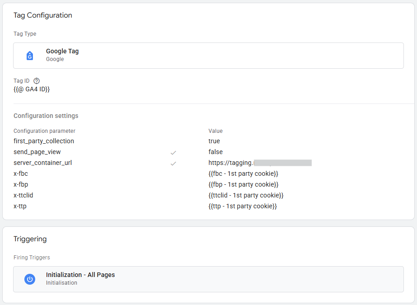
Task: Click the fbp - 1st party cookie variable
Action: tap(243, 184)
